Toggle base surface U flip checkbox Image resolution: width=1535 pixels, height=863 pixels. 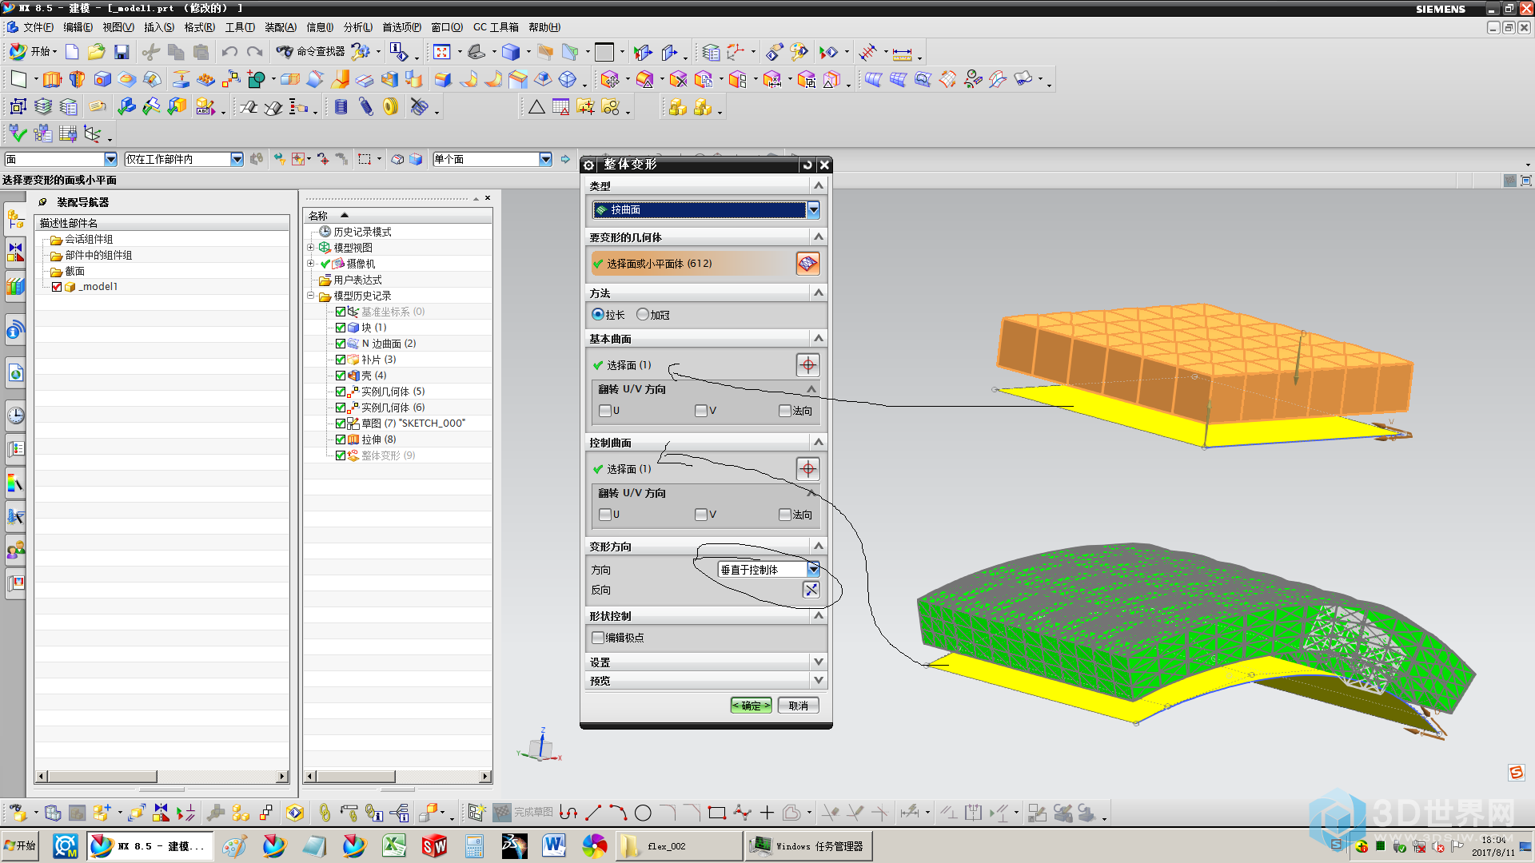click(605, 411)
